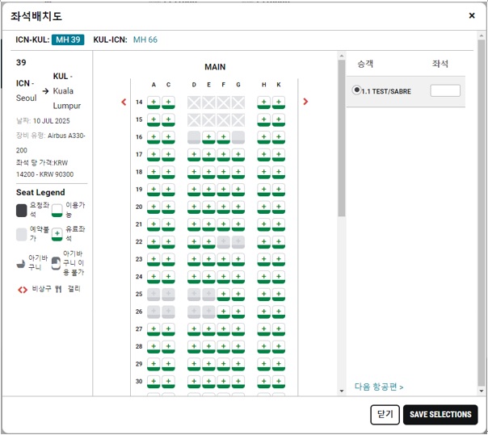Pick seat 16F in row 16
The image size is (488, 435).
[224, 137]
